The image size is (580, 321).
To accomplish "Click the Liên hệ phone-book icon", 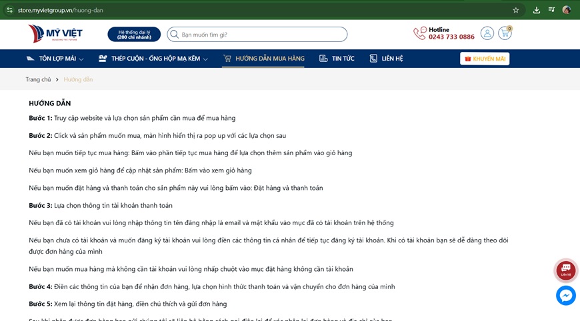I will point(373,59).
